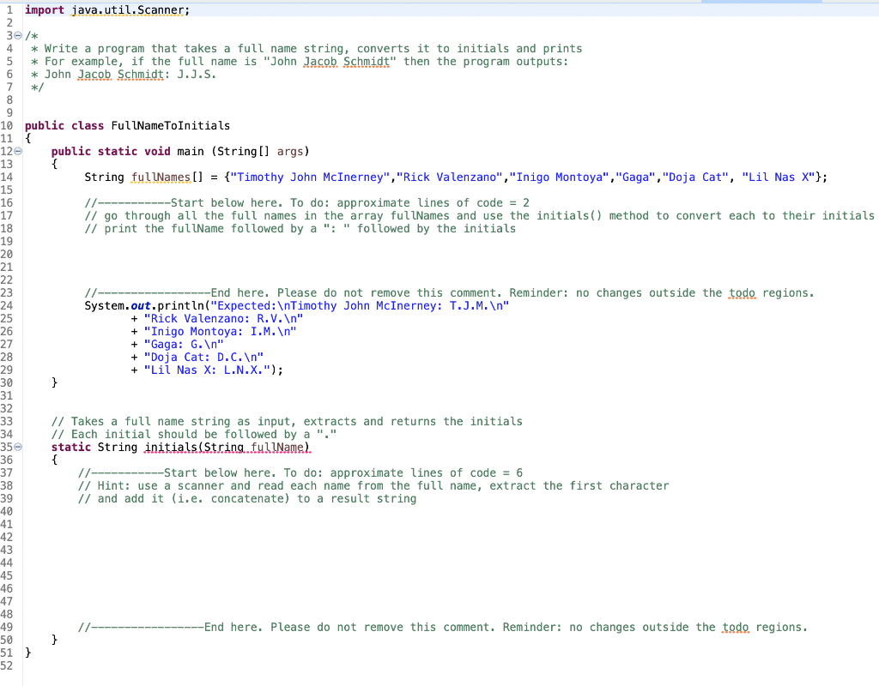Click the "Gaga: G." string on line 27
Image resolution: width=879 pixels, height=686 pixels.
click(x=183, y=344)
